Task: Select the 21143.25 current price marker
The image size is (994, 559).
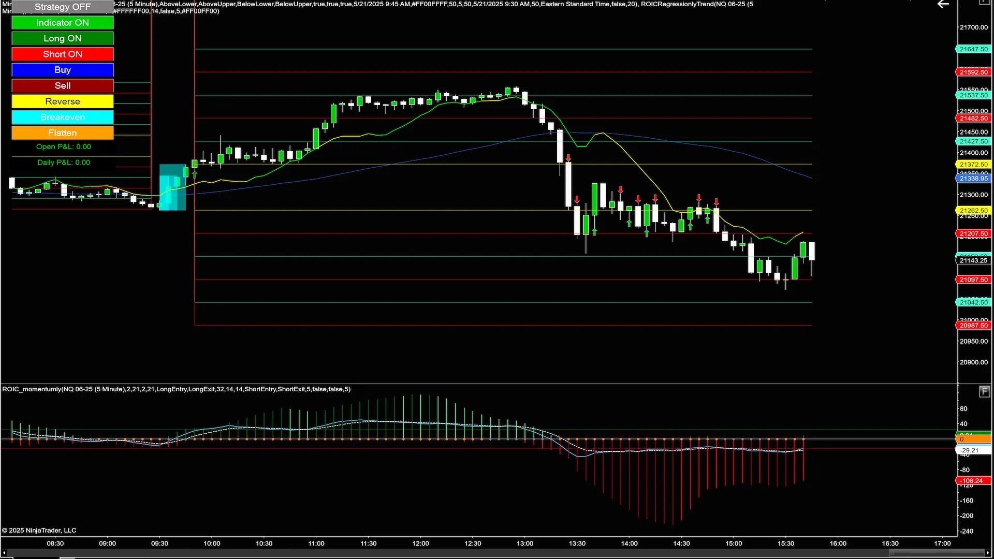Action: (973, 261)
